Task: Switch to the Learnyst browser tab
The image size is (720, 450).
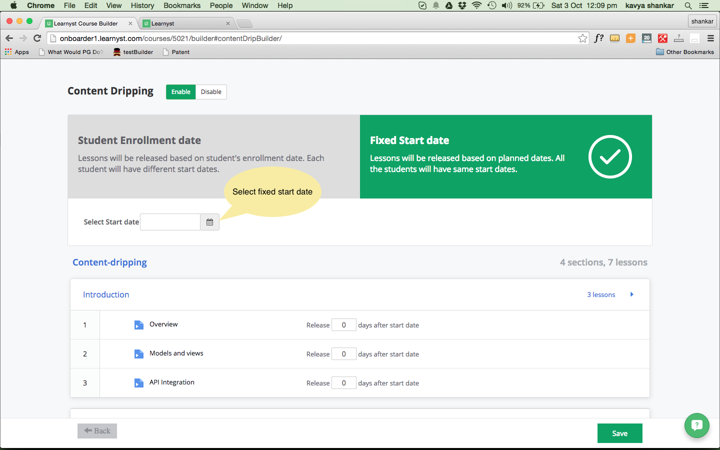Action: point(186,23)
